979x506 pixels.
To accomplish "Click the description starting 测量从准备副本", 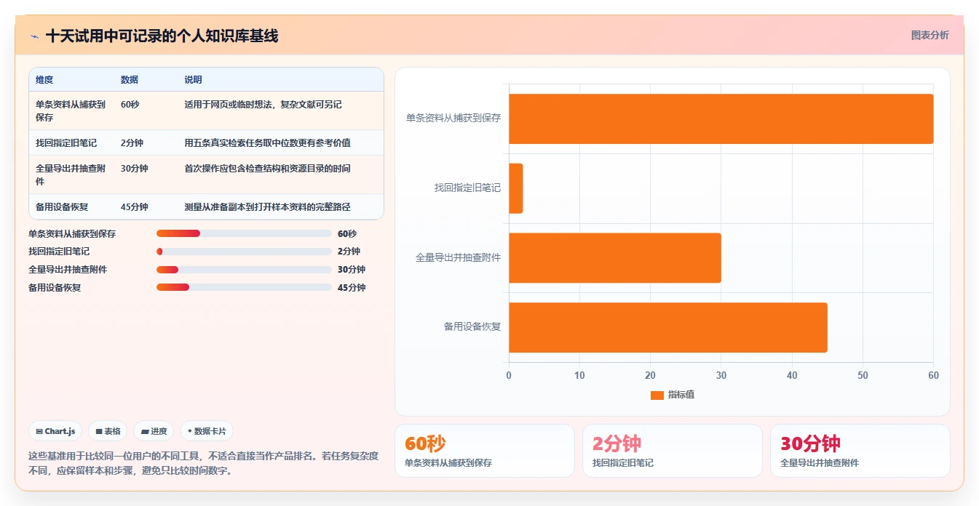I will point(267,207).
